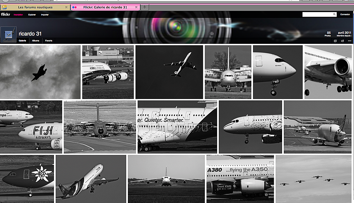Open the A350 patterned livery landing photo

(x=250, y=127)
